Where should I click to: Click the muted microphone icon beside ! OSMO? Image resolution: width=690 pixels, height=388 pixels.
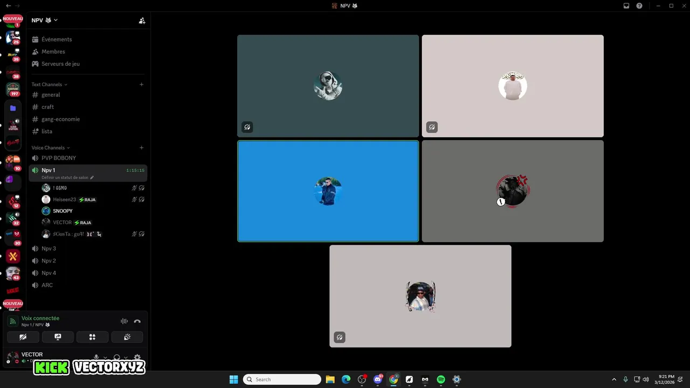[x=134, y=188]
